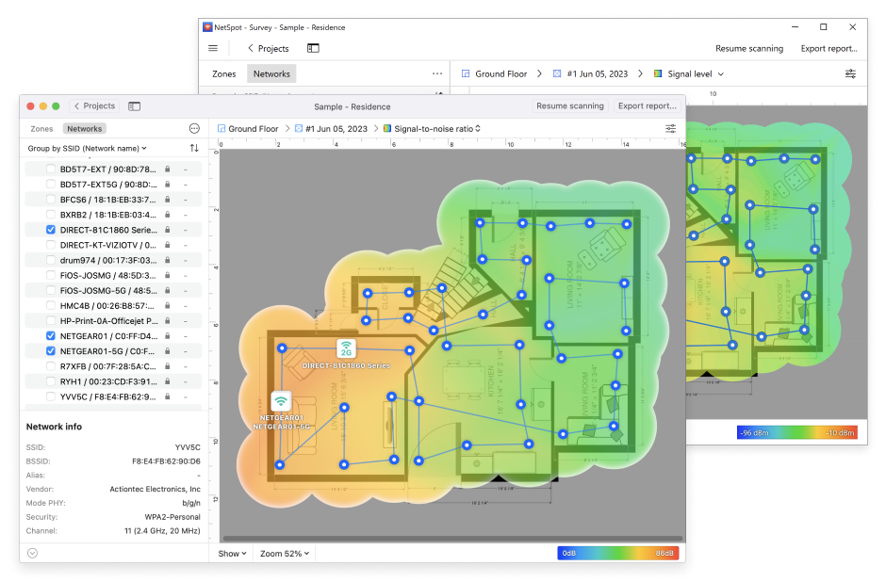Open Signal-to-noise ratio dropdown
886x582 pixels.
[432, 129]
